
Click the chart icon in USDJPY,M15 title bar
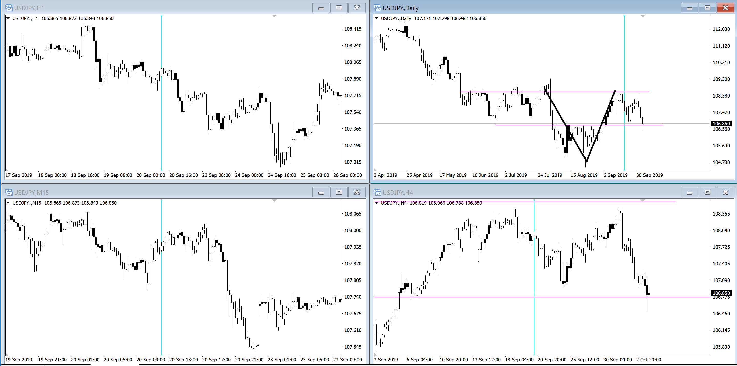click(8, 192)
